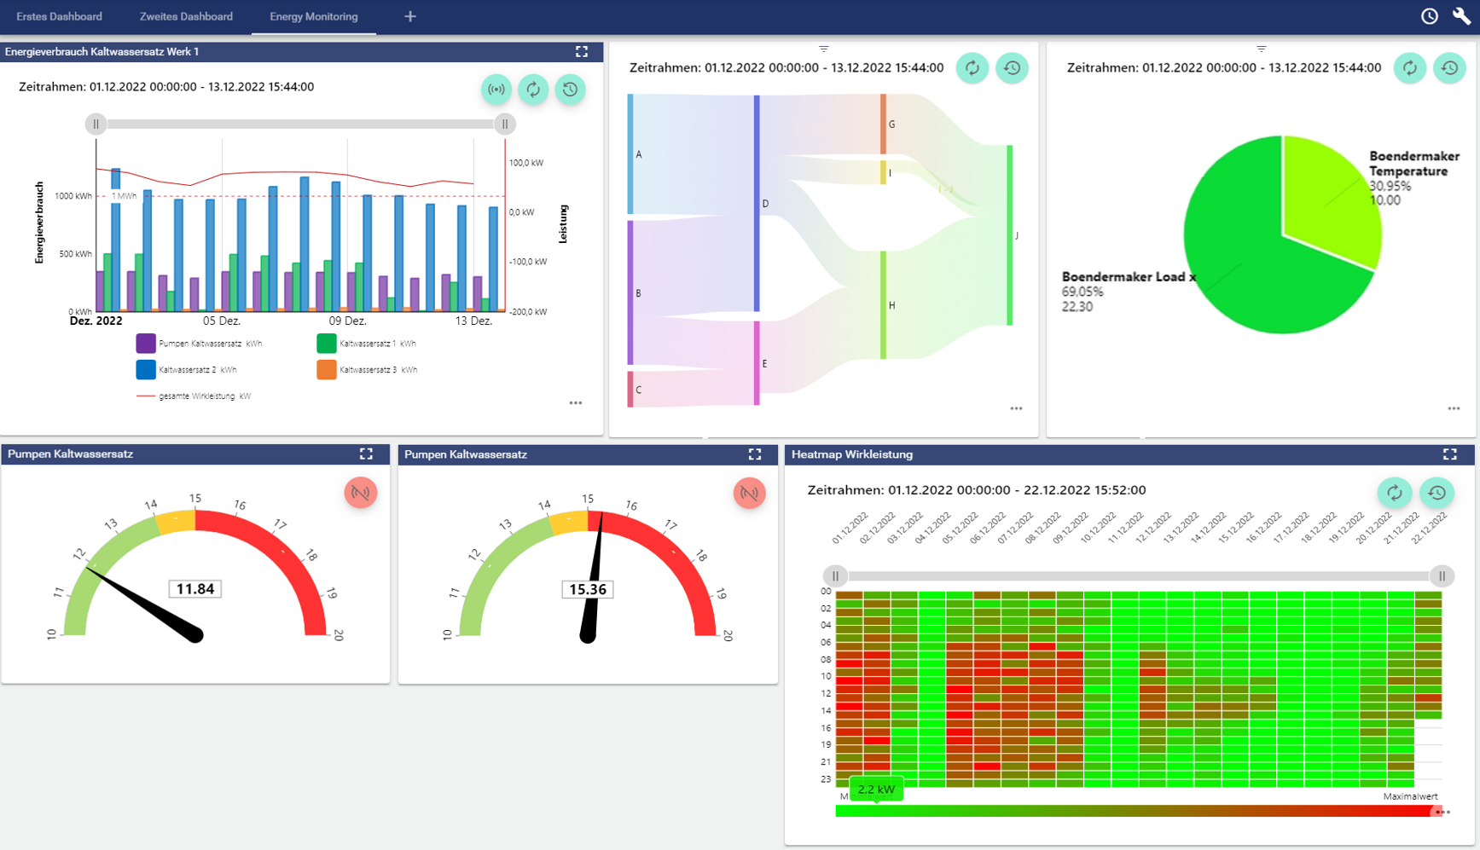Image resolution: width=1480 pixels, height=850 pixels.
Task: Open the wrench configuration icon
Action: coord(1460,16)
